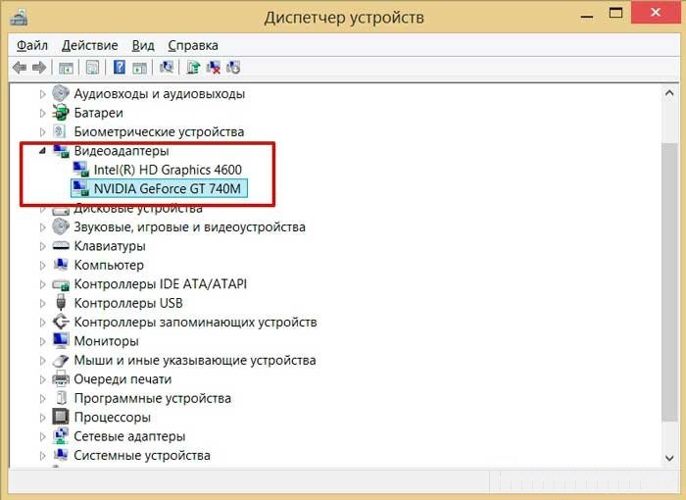Select the 'Системные устройства' label
This screenshot has height=500, width=686.
click(142, 455)
